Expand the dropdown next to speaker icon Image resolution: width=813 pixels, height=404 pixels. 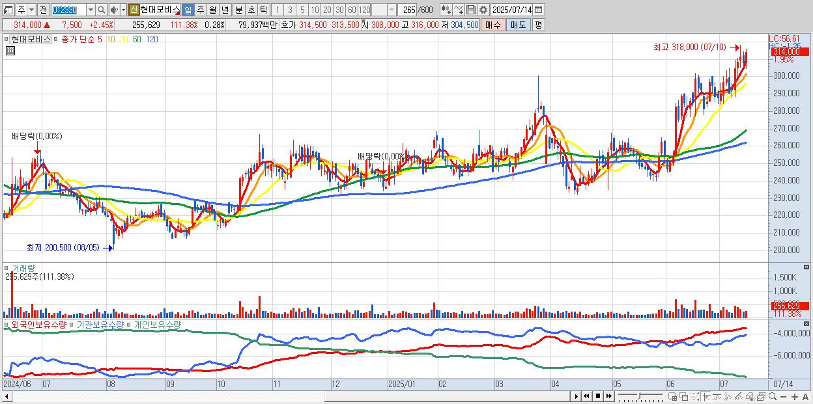pos(123,10)
